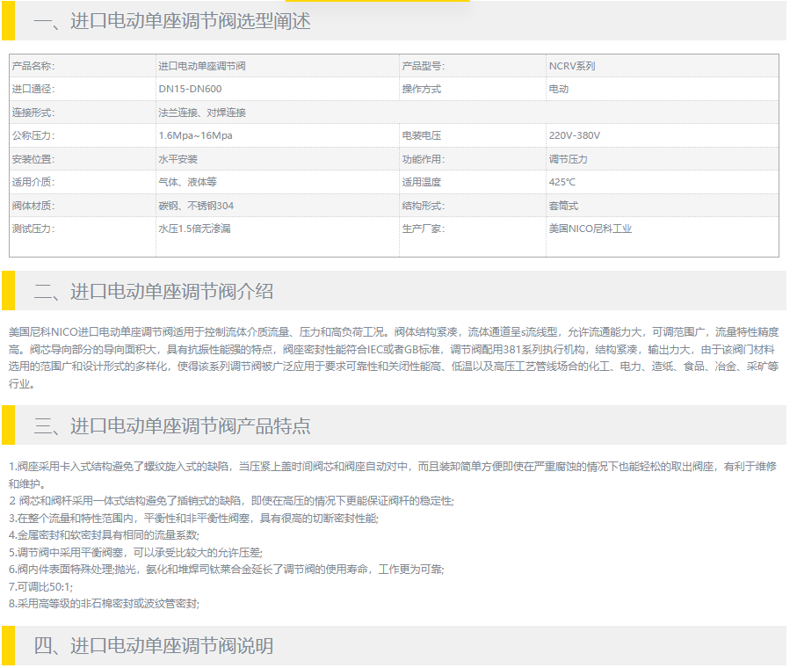Click the 法兰连接、对焊连接 connection type cell
Viewport: 797px width, 668px height.
(x=202, y=113)
